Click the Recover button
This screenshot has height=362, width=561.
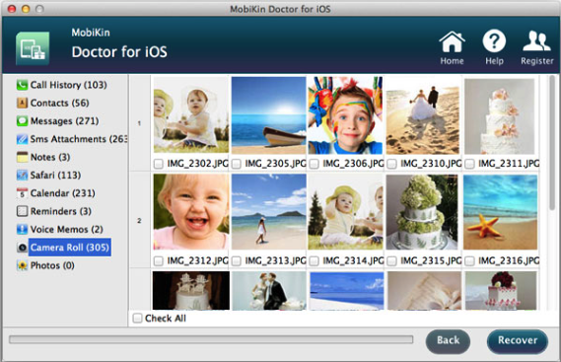point(518,341)
